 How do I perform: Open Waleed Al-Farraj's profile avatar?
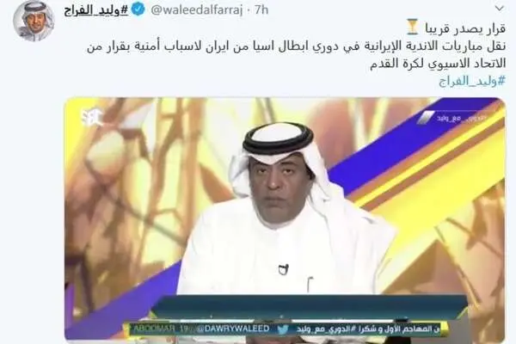[x=34, y=21]
